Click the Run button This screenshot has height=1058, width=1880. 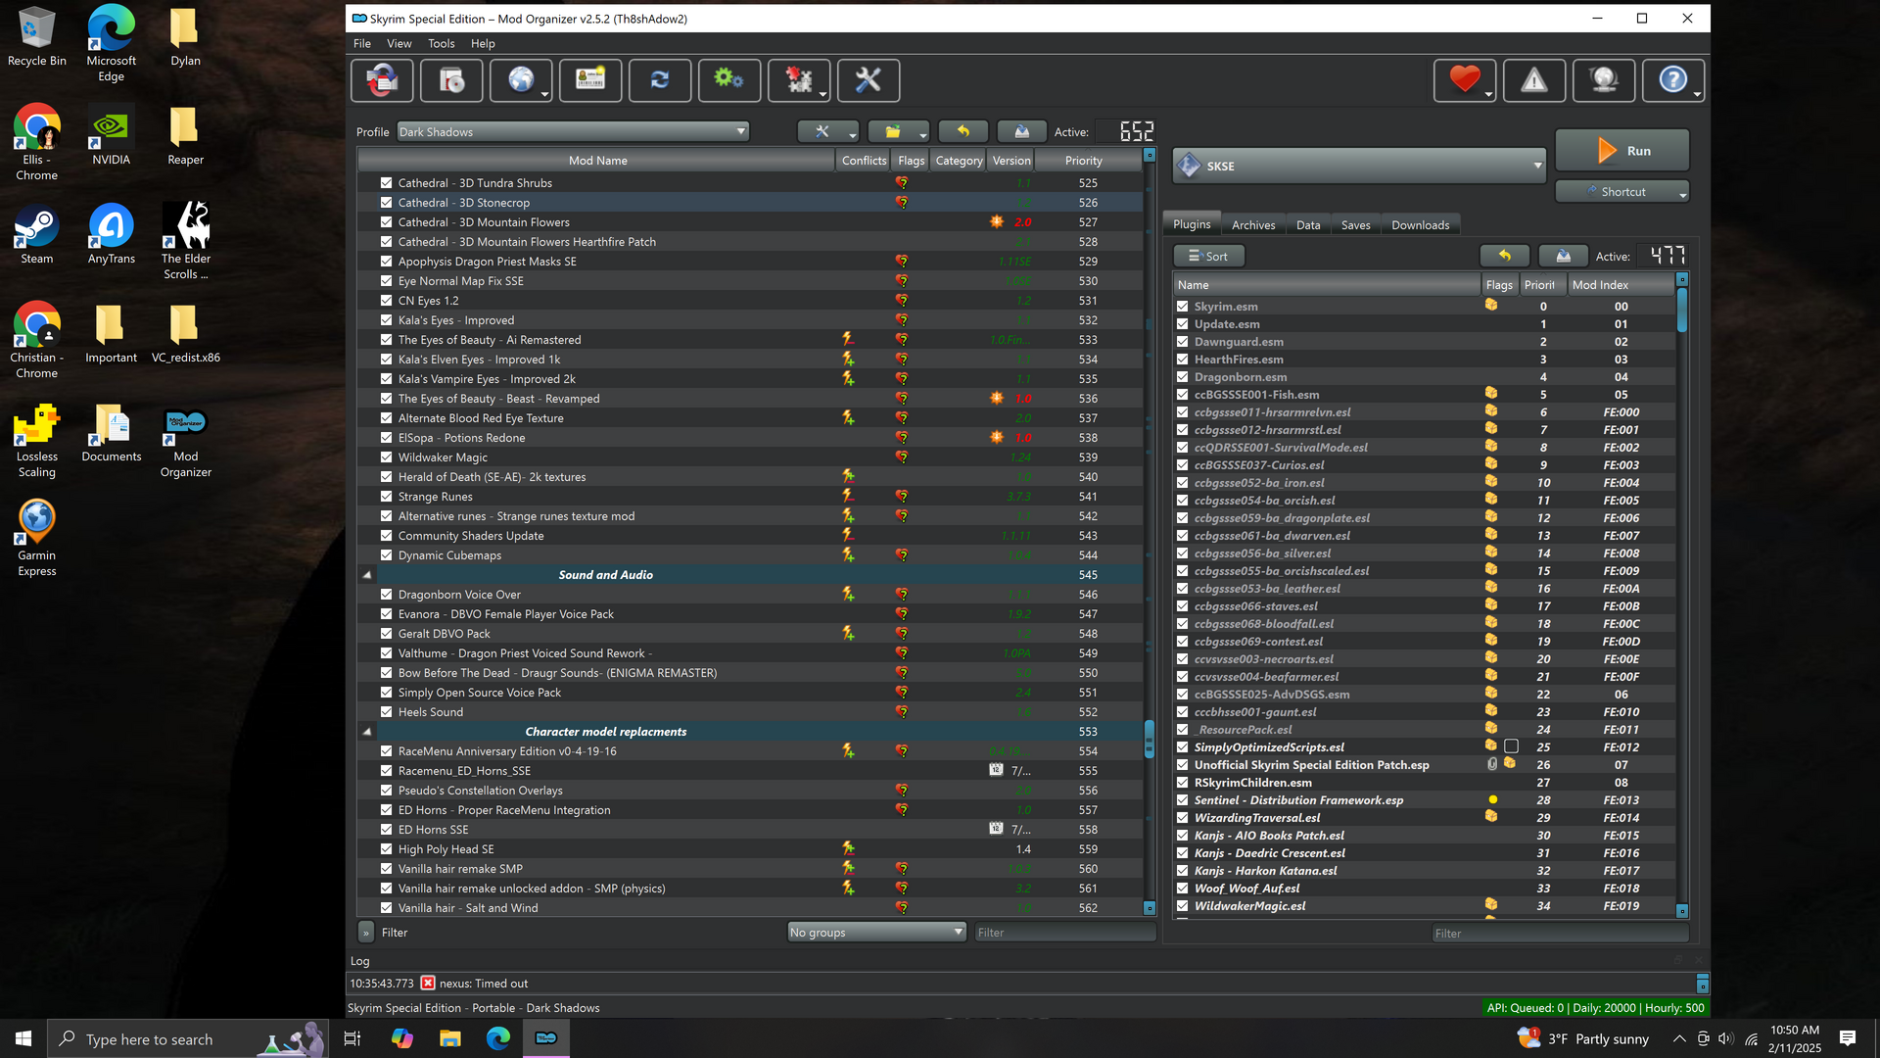tap(1622, 151)
